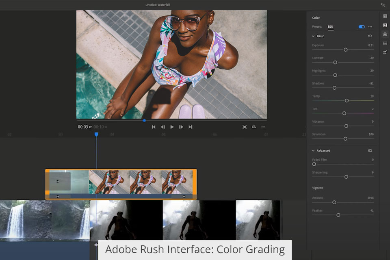Screen dimensions: 390x260
Task: Open preview monitor more options menu
Action: [x=263, y=127]
